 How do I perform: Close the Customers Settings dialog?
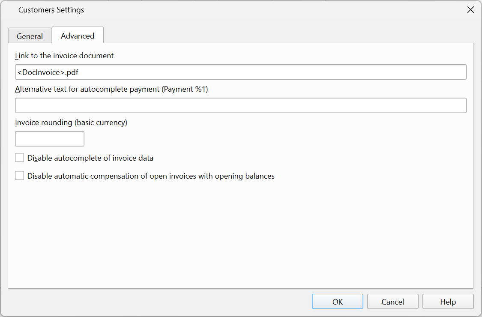(470, 10)
